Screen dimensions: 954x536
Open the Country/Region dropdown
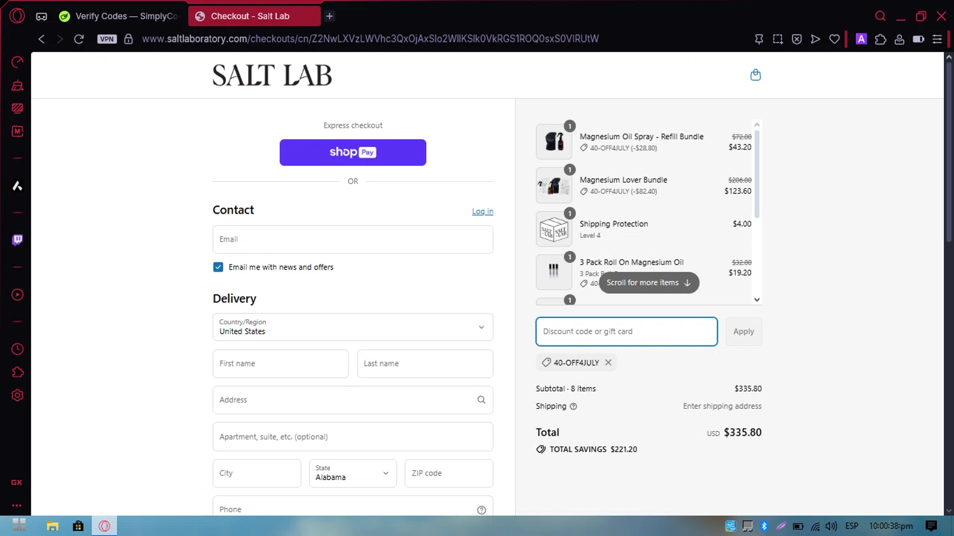coord(353,327)
